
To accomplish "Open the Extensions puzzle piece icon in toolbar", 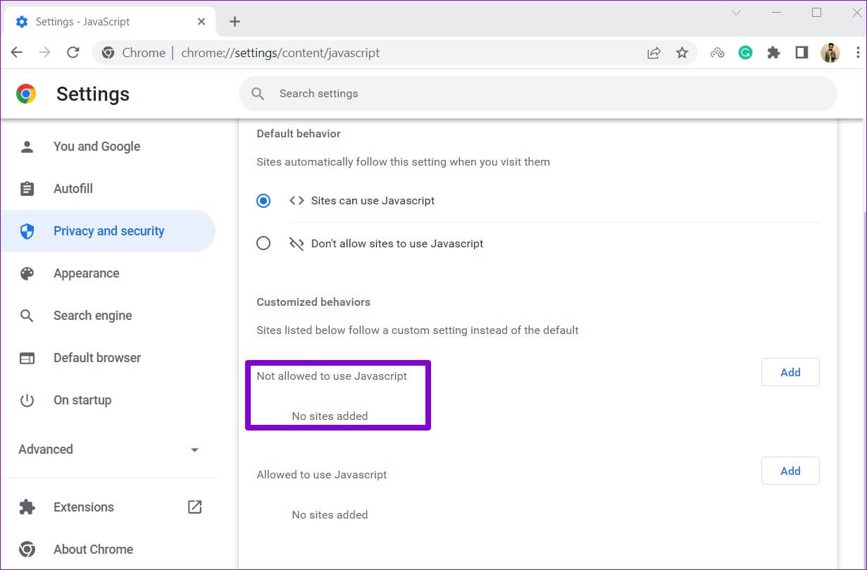I will [773, 53].
